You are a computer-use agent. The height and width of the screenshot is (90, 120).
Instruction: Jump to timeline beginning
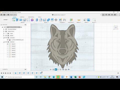point(1,73)
